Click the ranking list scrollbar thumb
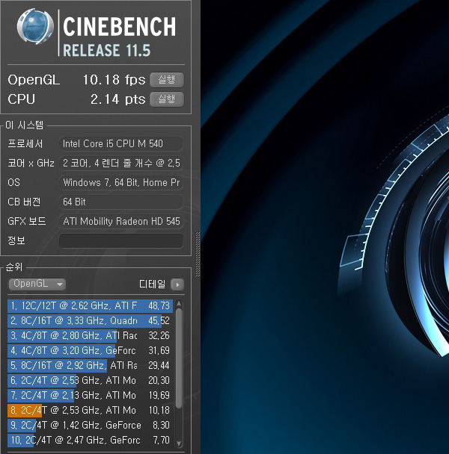449x454 pixels. (179, 358)
